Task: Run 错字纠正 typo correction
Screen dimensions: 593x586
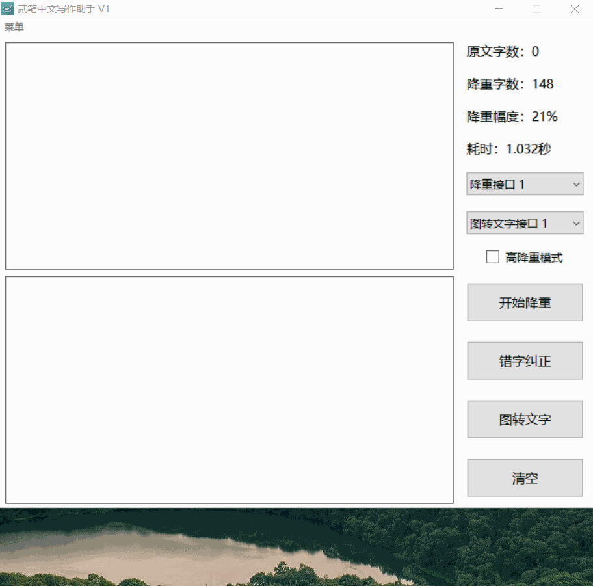Action: pos(525,361)
